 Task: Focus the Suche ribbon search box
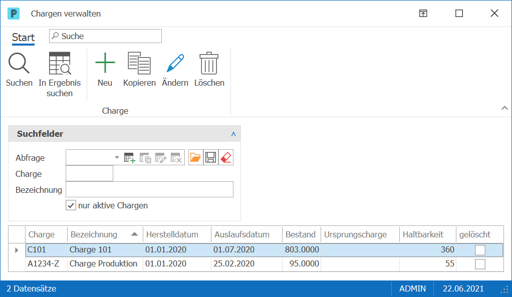105,36
